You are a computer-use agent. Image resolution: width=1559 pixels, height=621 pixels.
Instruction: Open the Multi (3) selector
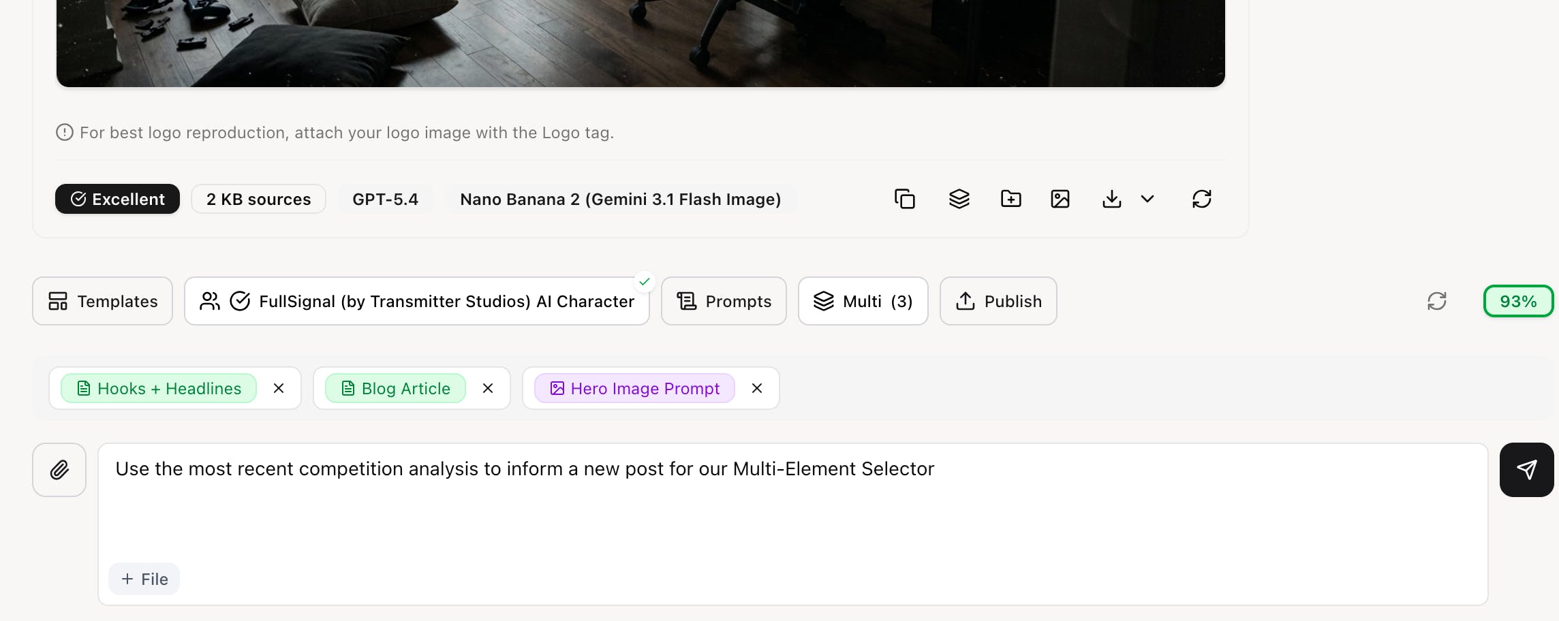point(863,301)
